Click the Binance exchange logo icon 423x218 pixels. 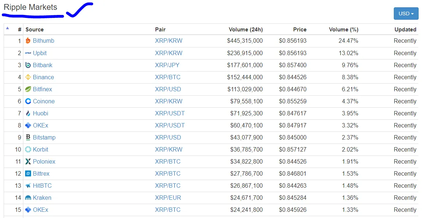[x=28, y=77]
